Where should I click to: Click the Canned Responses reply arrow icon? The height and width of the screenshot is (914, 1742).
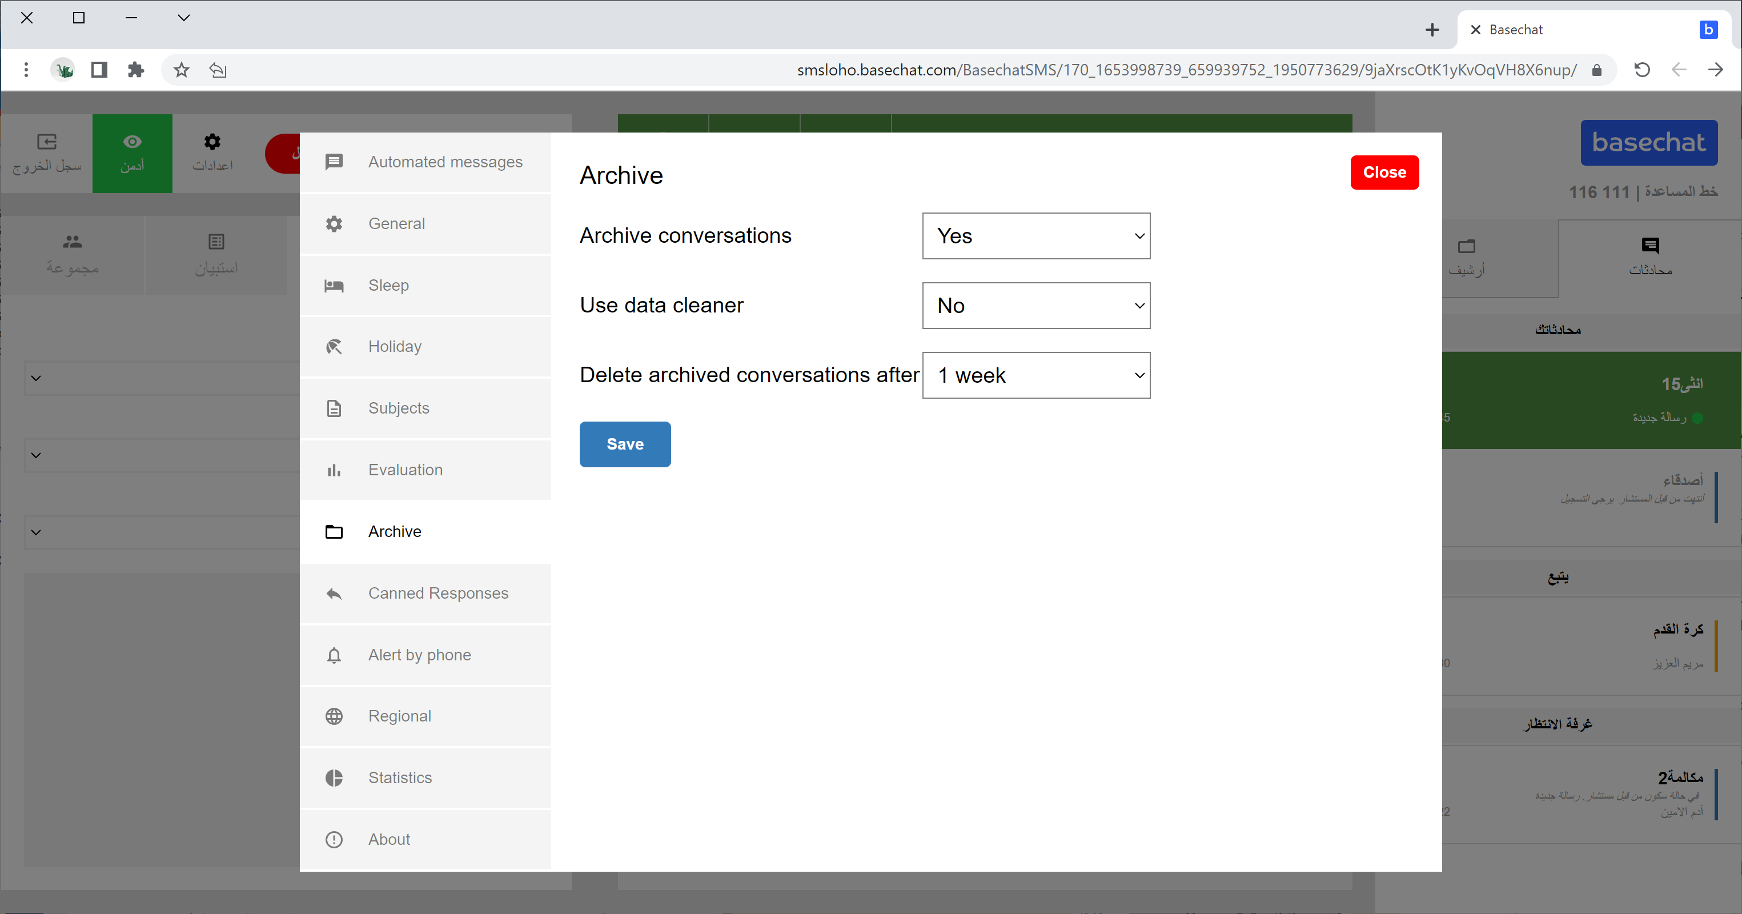click(x=334, y=594)
